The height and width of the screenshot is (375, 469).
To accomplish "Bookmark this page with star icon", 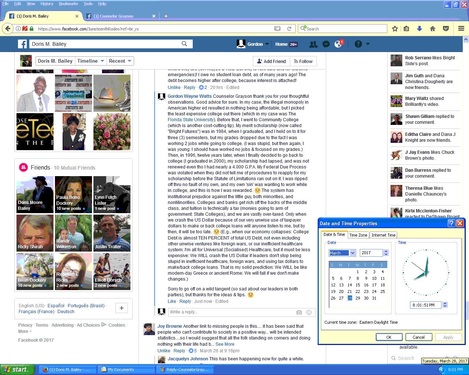I will [395, 29].
